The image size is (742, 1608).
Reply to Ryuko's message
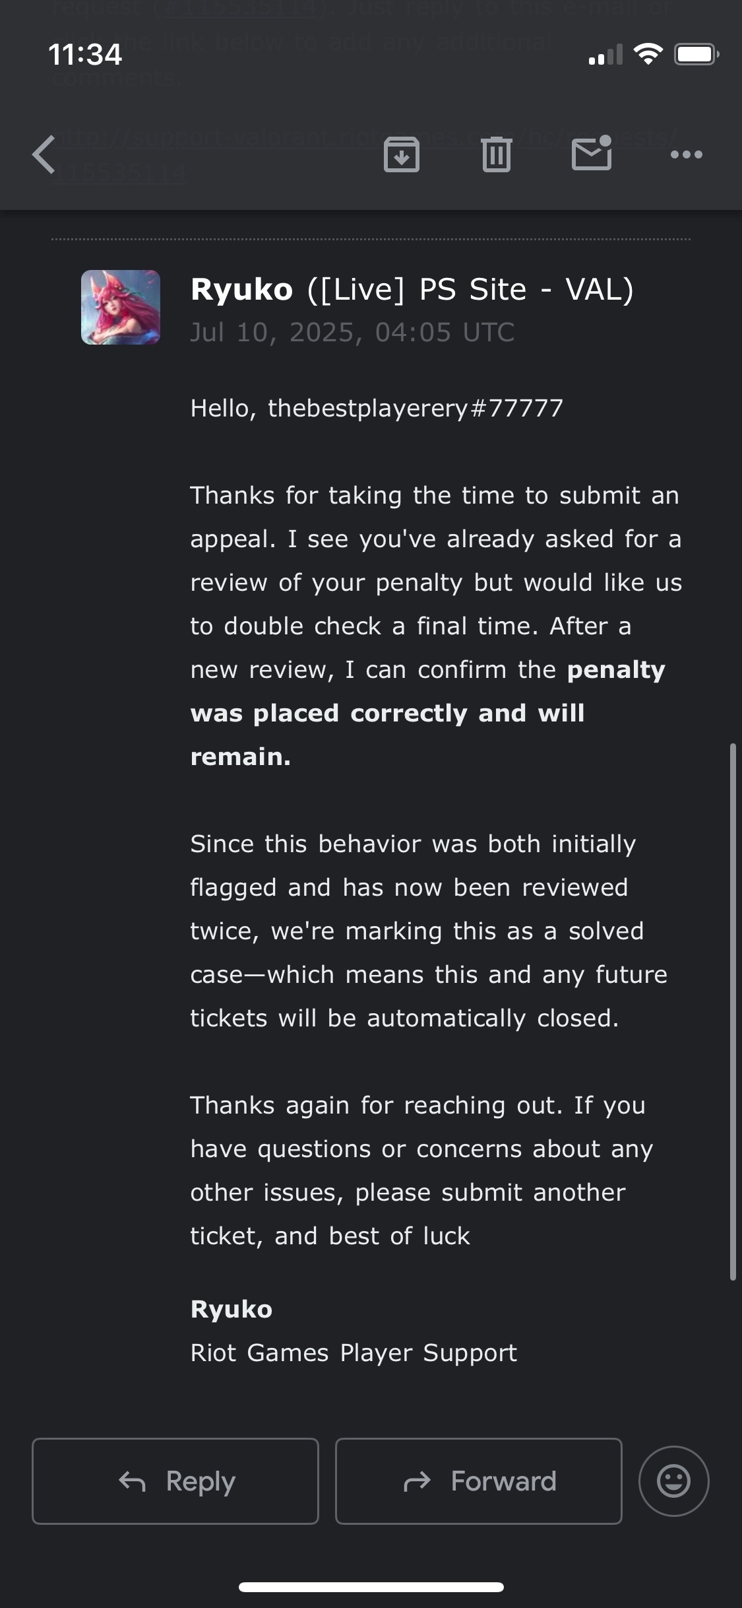(x=175, y=1481)
